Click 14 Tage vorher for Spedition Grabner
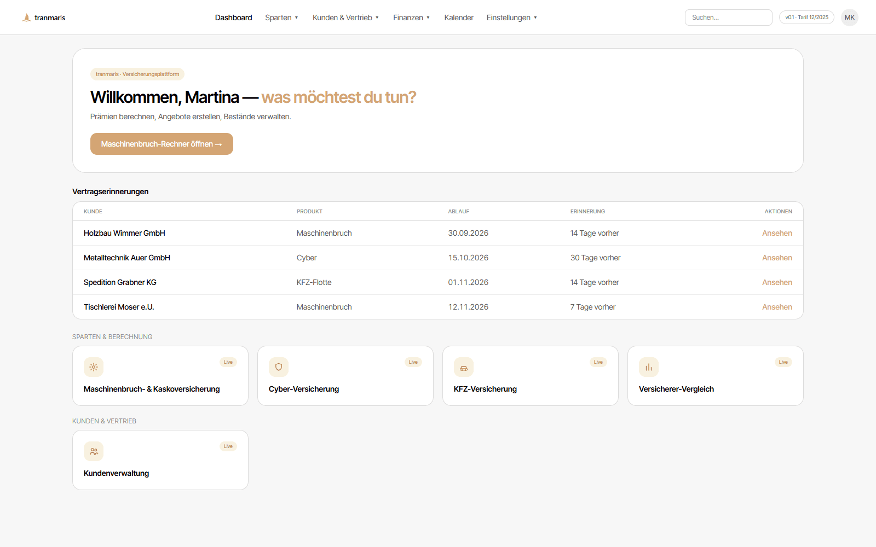The height and width of the screenshot is (547, 876). click(595, 282)
